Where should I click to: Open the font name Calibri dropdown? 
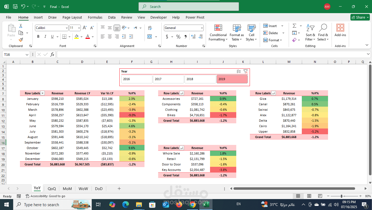click(x=67, y=28)
